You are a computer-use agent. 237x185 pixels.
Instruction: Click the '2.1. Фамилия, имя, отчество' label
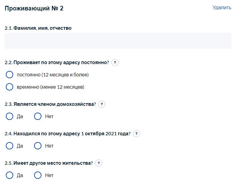pyautogui.click(x=38, y=28)
